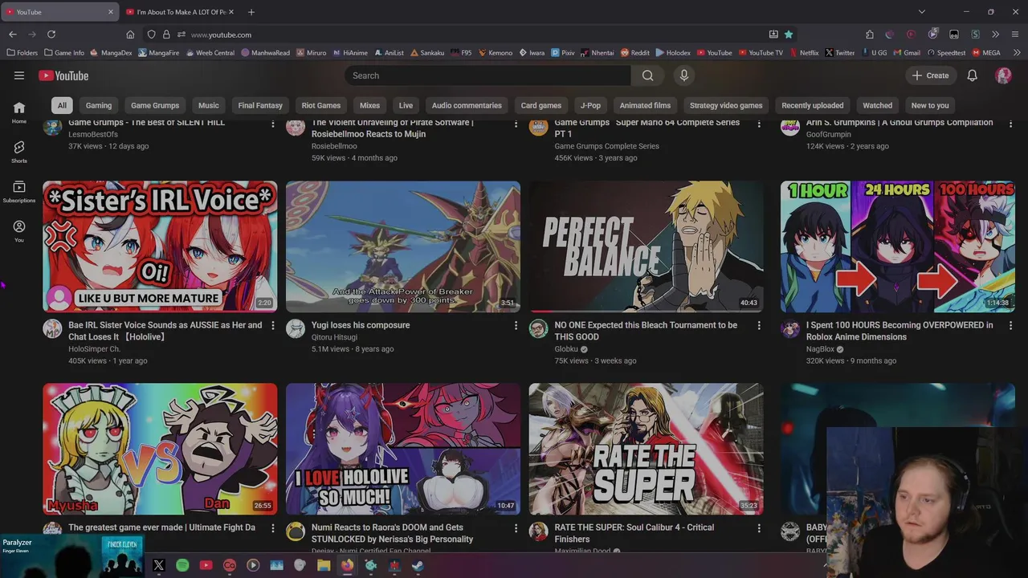Open options for RATE THE SUPER video
Screen dimensions: 1028x578
(x=759, y=527)
